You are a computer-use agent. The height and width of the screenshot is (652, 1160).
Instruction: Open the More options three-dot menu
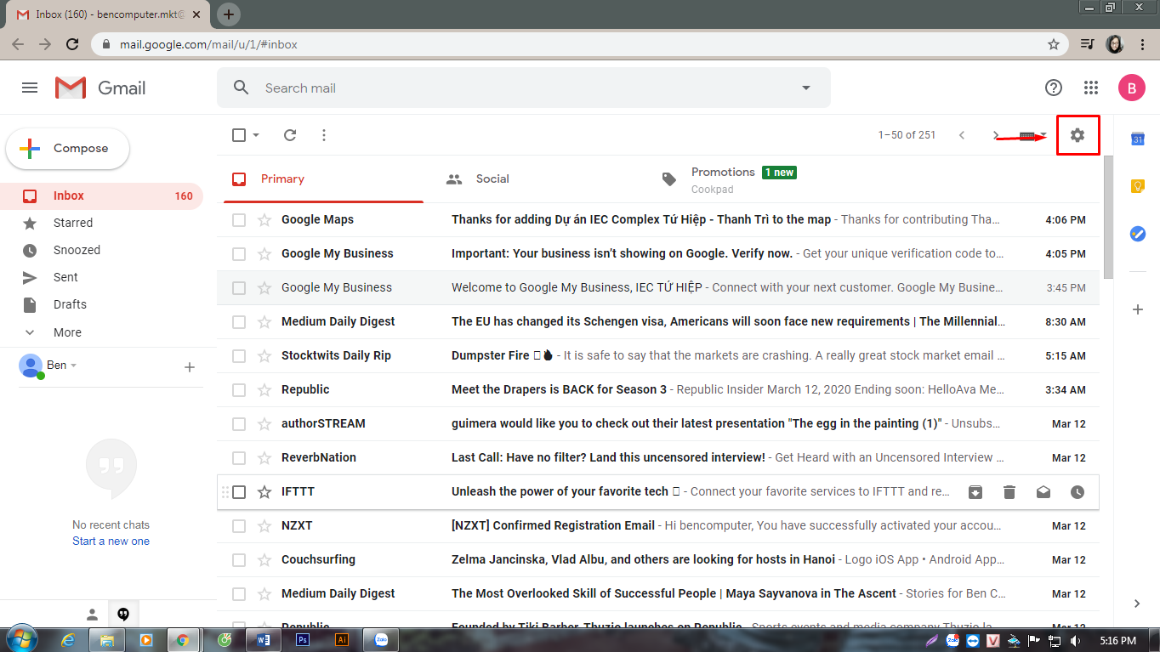(323, 135)
